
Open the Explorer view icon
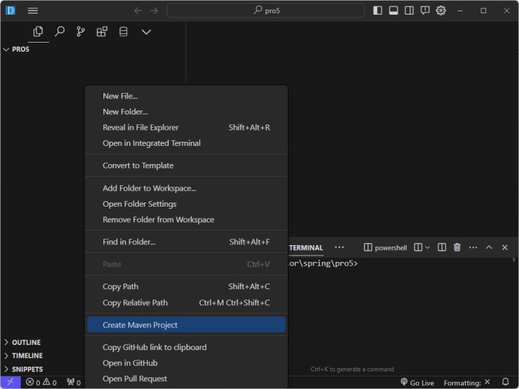(38, 32)
